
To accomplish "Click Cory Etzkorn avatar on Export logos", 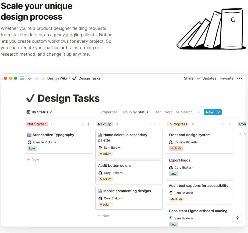I will tap(171, 168).
